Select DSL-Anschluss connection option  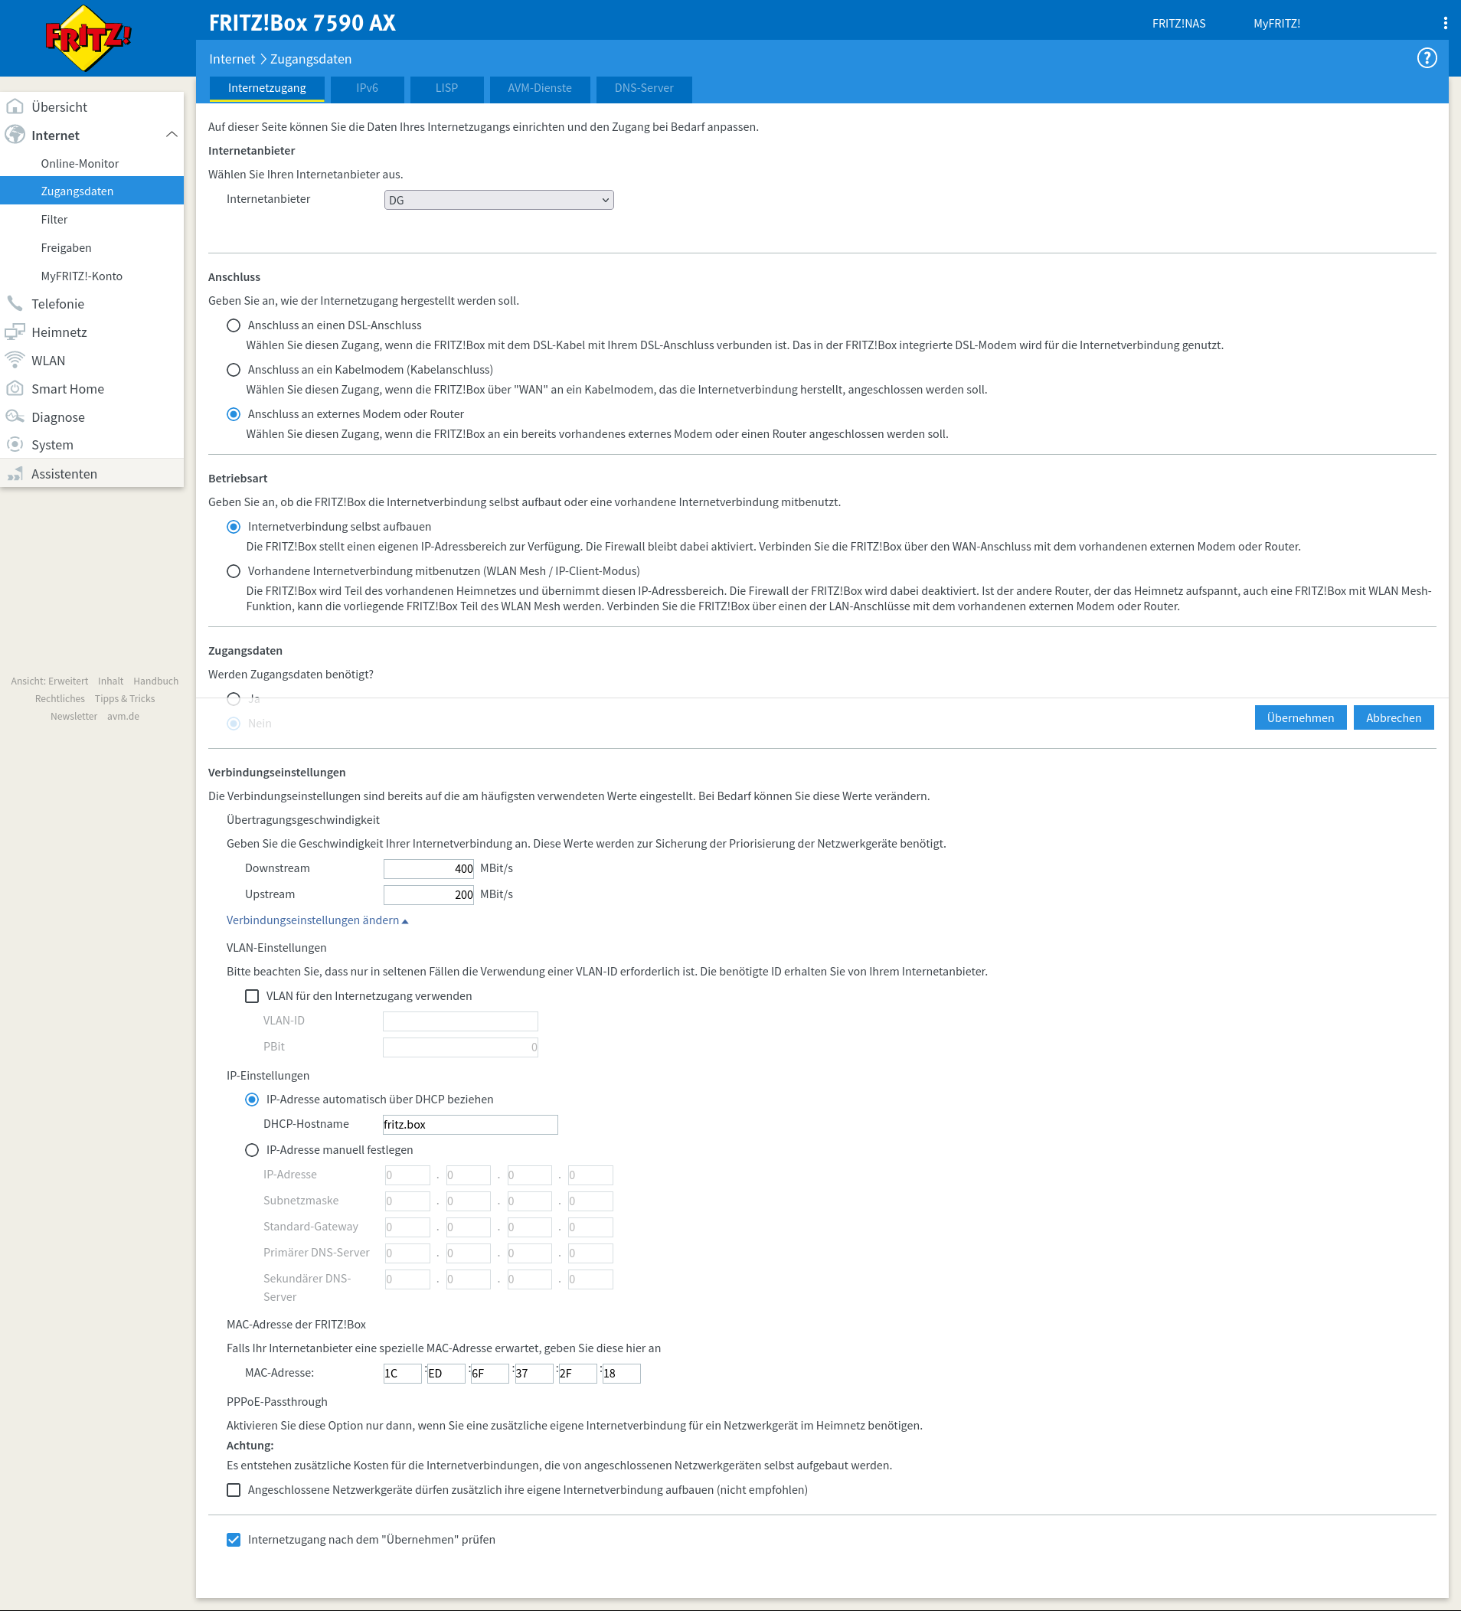[x=234, y=325]
